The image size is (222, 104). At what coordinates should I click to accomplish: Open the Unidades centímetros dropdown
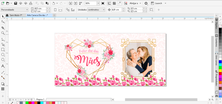tap(96, 10)
